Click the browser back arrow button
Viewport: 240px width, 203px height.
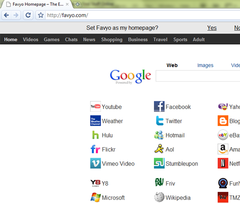7,15
